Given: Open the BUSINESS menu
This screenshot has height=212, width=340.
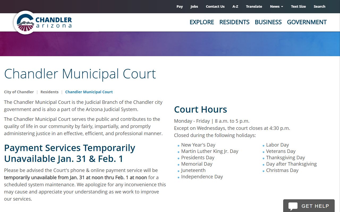Looking at the screenshot, I should [268, 22].
